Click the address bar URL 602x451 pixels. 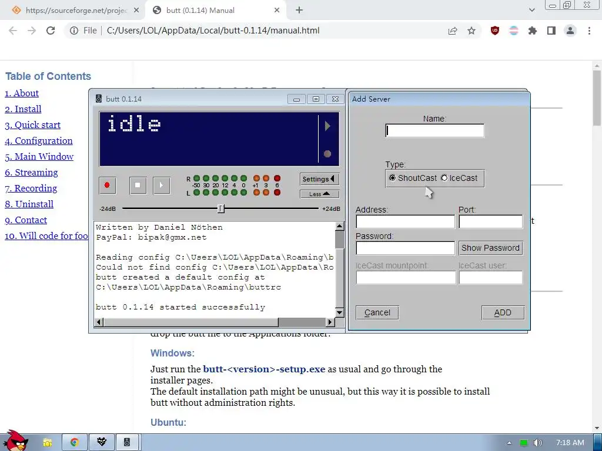pyautogui.click(x=213, y=31)
